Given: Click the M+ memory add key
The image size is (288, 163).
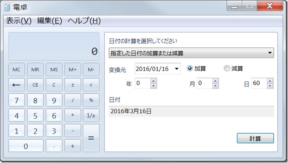Looking at the screenshot, I should point(72,70).
